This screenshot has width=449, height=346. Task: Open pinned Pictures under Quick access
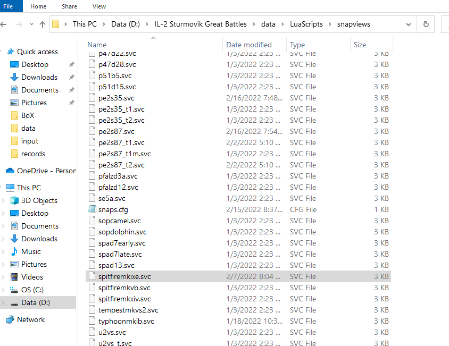click(34, 103)
